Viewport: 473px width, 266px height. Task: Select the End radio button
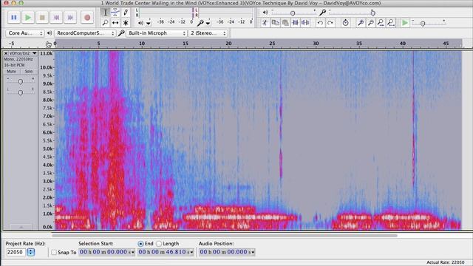pos(140,244)
